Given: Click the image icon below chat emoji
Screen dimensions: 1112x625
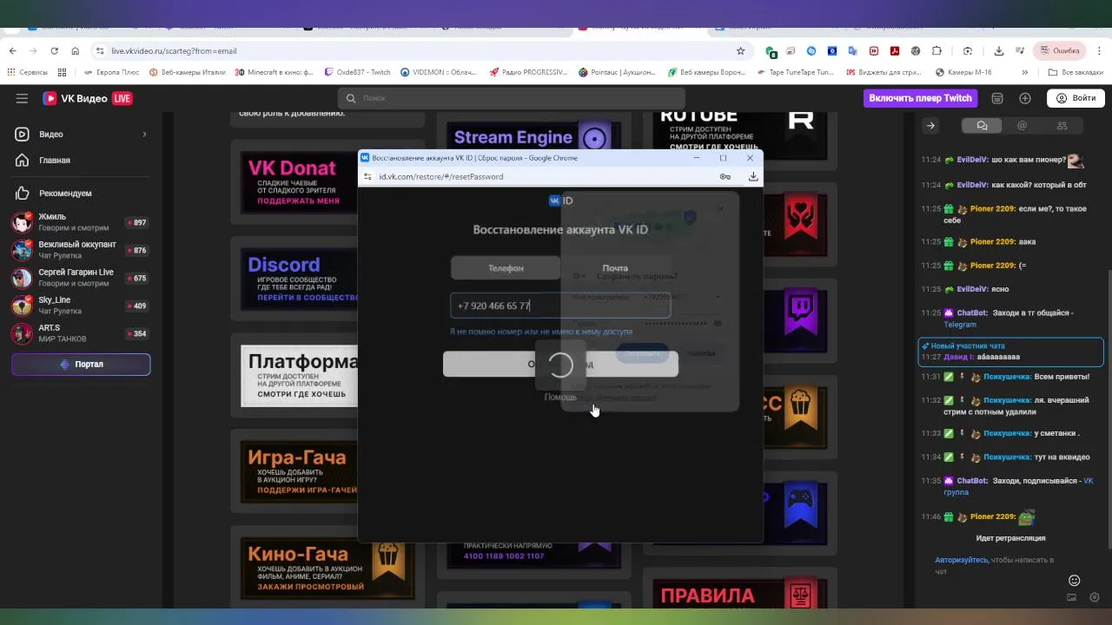Looking at the screenshot, I should coord(1071,597).
